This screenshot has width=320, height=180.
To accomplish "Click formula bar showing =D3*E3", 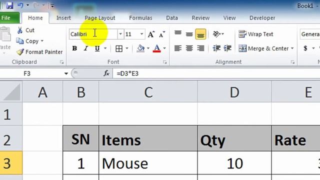I will [x=216, y=73].
